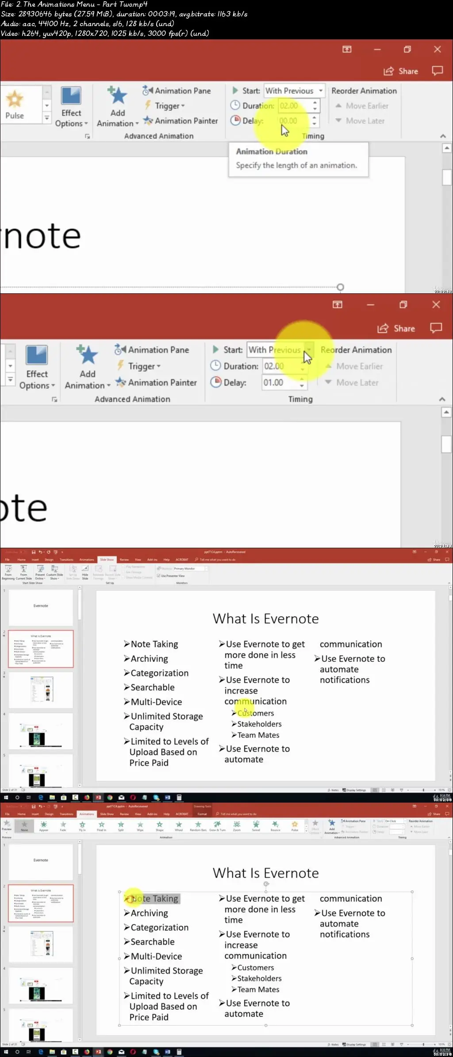This screenshot has width=453, height=1057.
Task: Open the Monitor dropdown showing Primary Monitor
Action: click(x=205, y=569)
